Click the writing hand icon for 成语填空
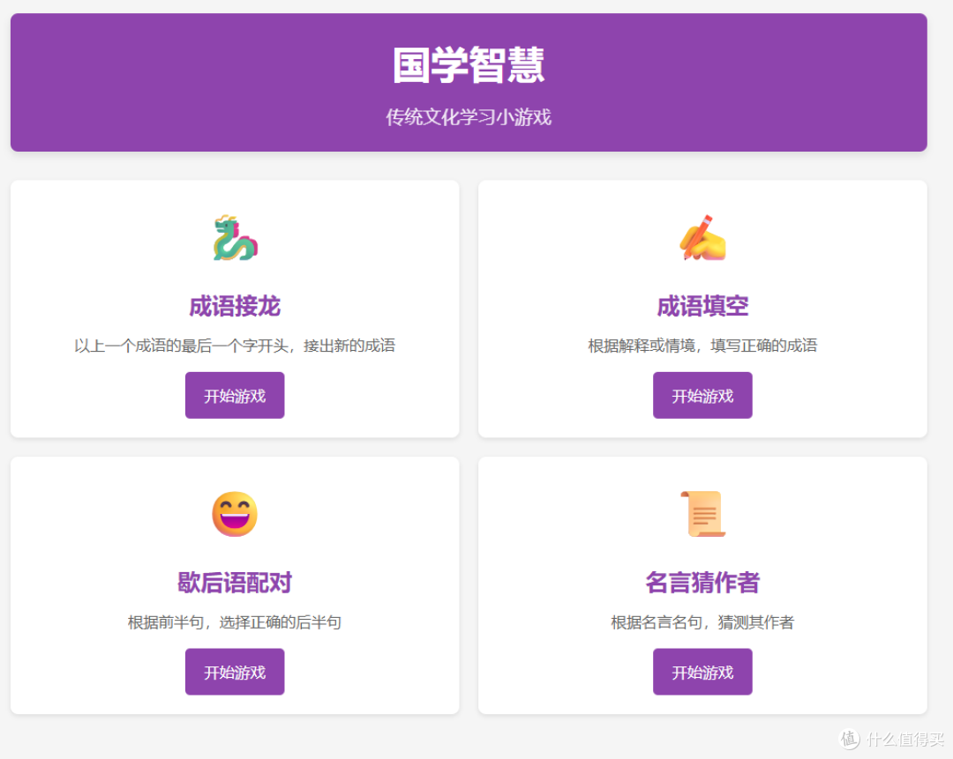Viewport: 953px width, 759px height. pos(702,237)
